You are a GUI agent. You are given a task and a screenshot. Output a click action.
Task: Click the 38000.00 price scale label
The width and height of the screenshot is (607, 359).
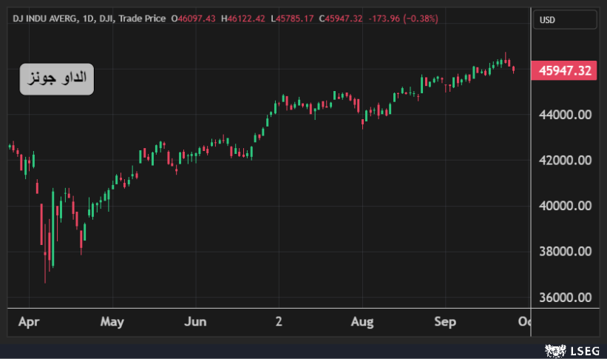pos(566,252)
